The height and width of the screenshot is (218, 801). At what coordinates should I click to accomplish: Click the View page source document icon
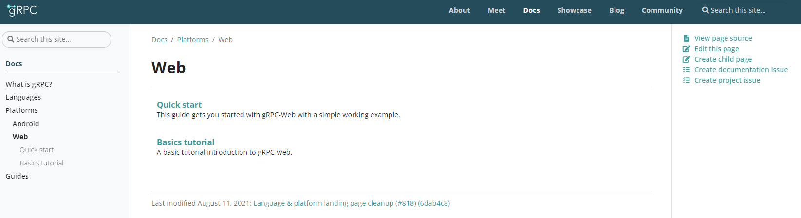pos(686,38)
